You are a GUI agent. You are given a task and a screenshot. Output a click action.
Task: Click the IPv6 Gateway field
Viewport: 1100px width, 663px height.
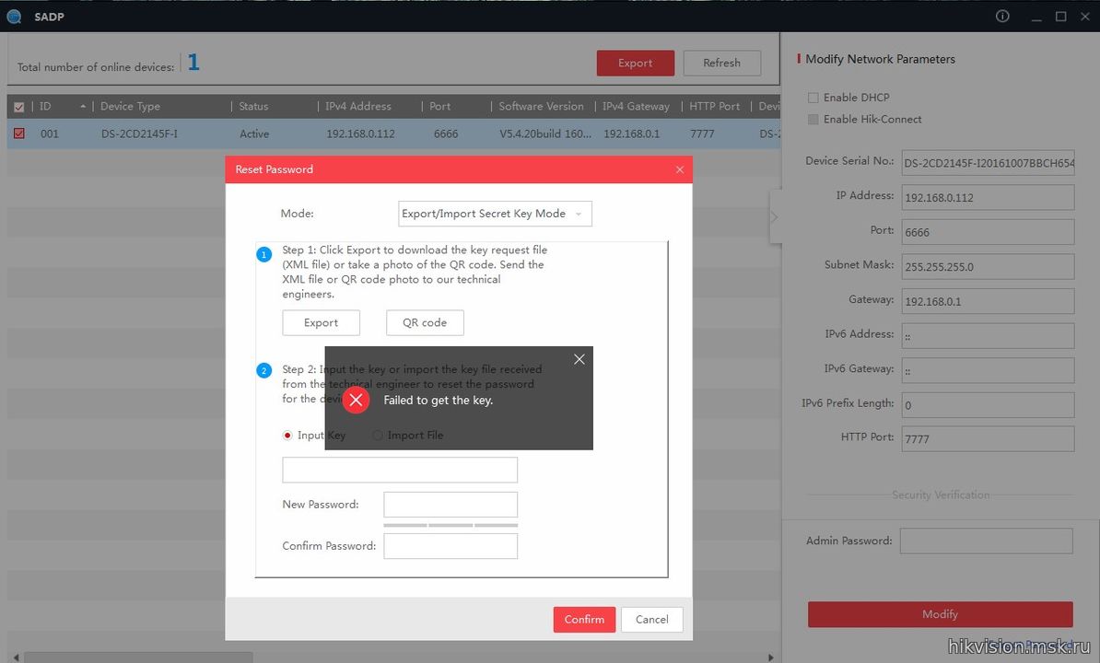click(x=988, y=370)
